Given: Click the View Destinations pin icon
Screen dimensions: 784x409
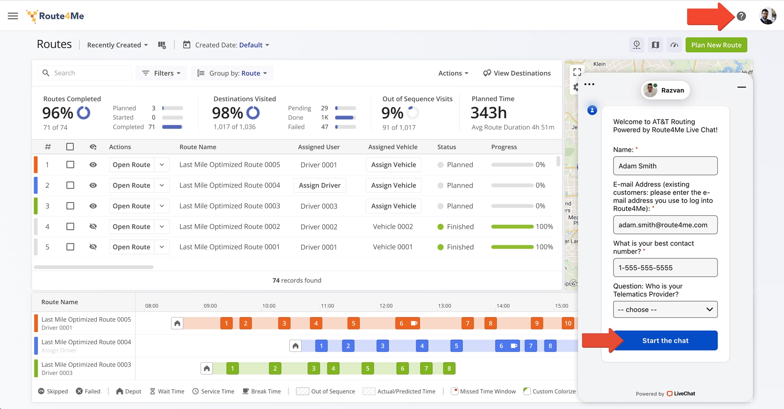Looking at the screenshot, I should [x=487, y=73].
